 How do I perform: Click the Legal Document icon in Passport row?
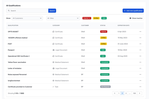tap(53, 50)
